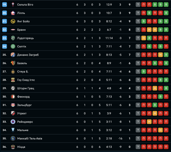Open the Rangers club badge
The image size is (171, 152).
(13, 122)
